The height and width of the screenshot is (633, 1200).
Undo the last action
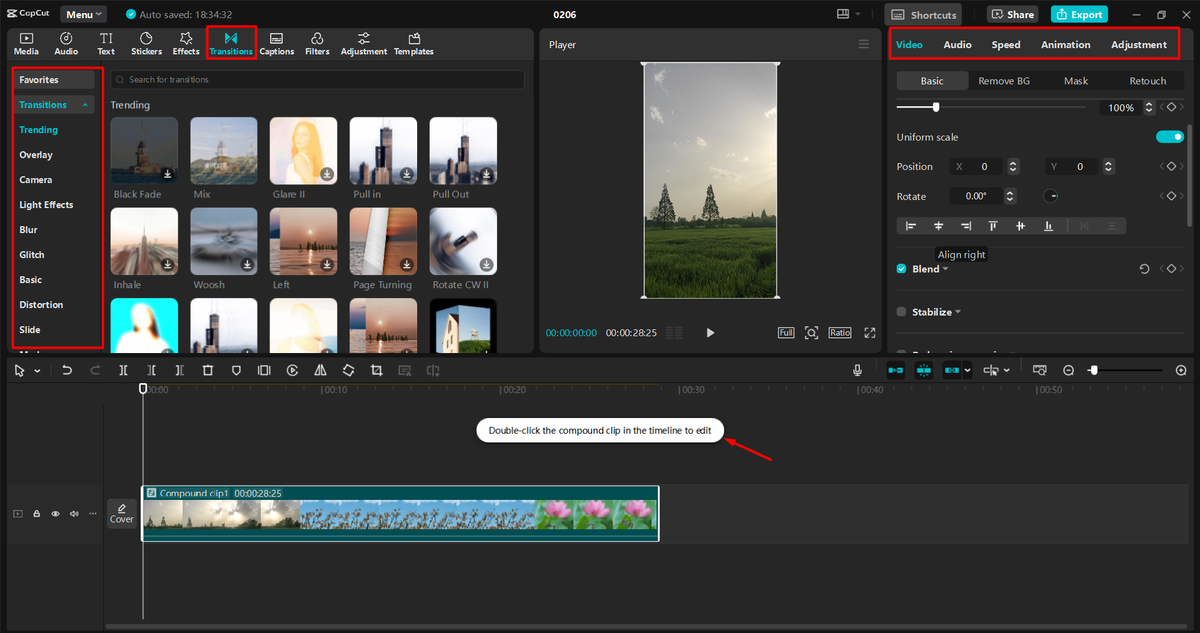pyautogui.click(x=67, y=370)
